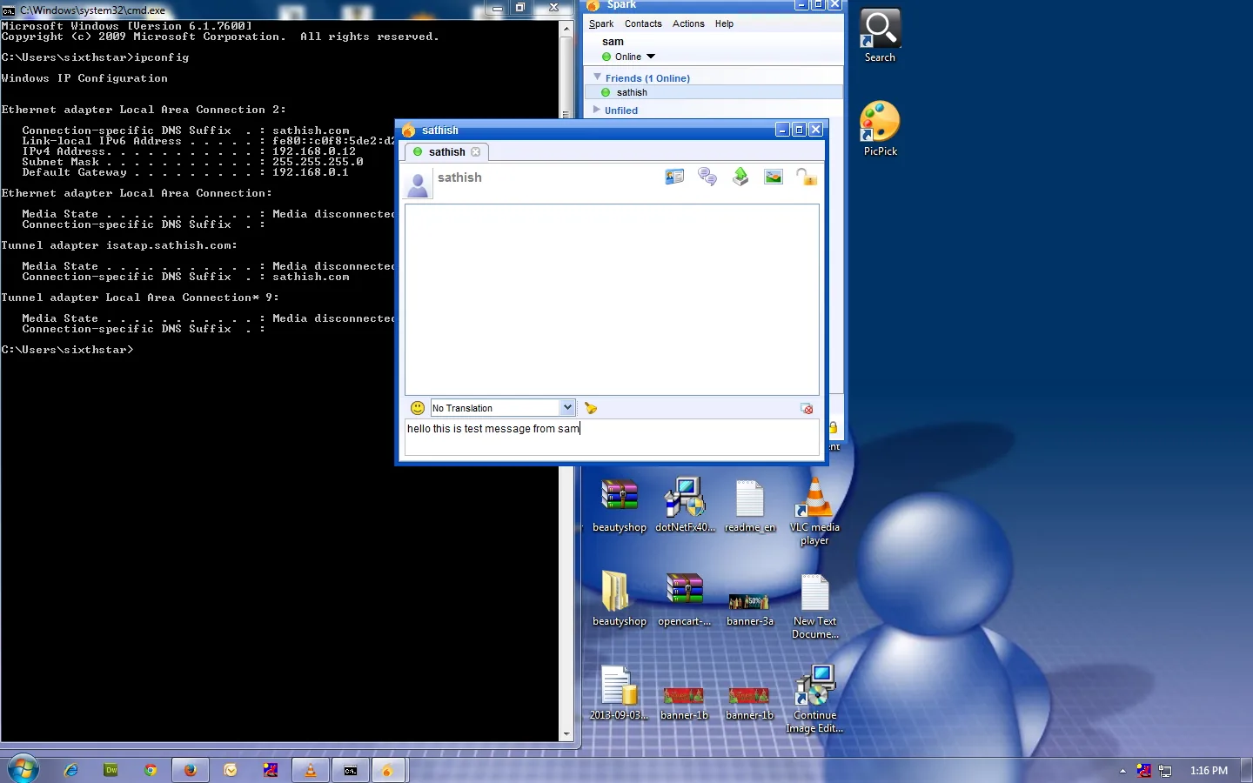The height and width of the screenshot is (783, 1253).
Task: Open sathish's profile card icon in chat
Action: pos(674,177)
